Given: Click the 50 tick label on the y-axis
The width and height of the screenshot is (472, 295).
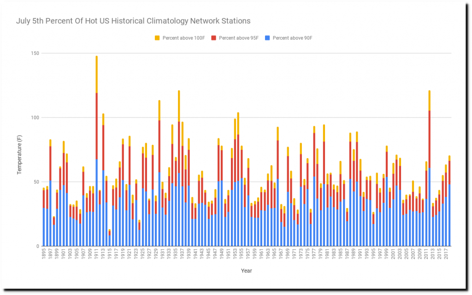Looking at the screenshot, I should (35, 182).
